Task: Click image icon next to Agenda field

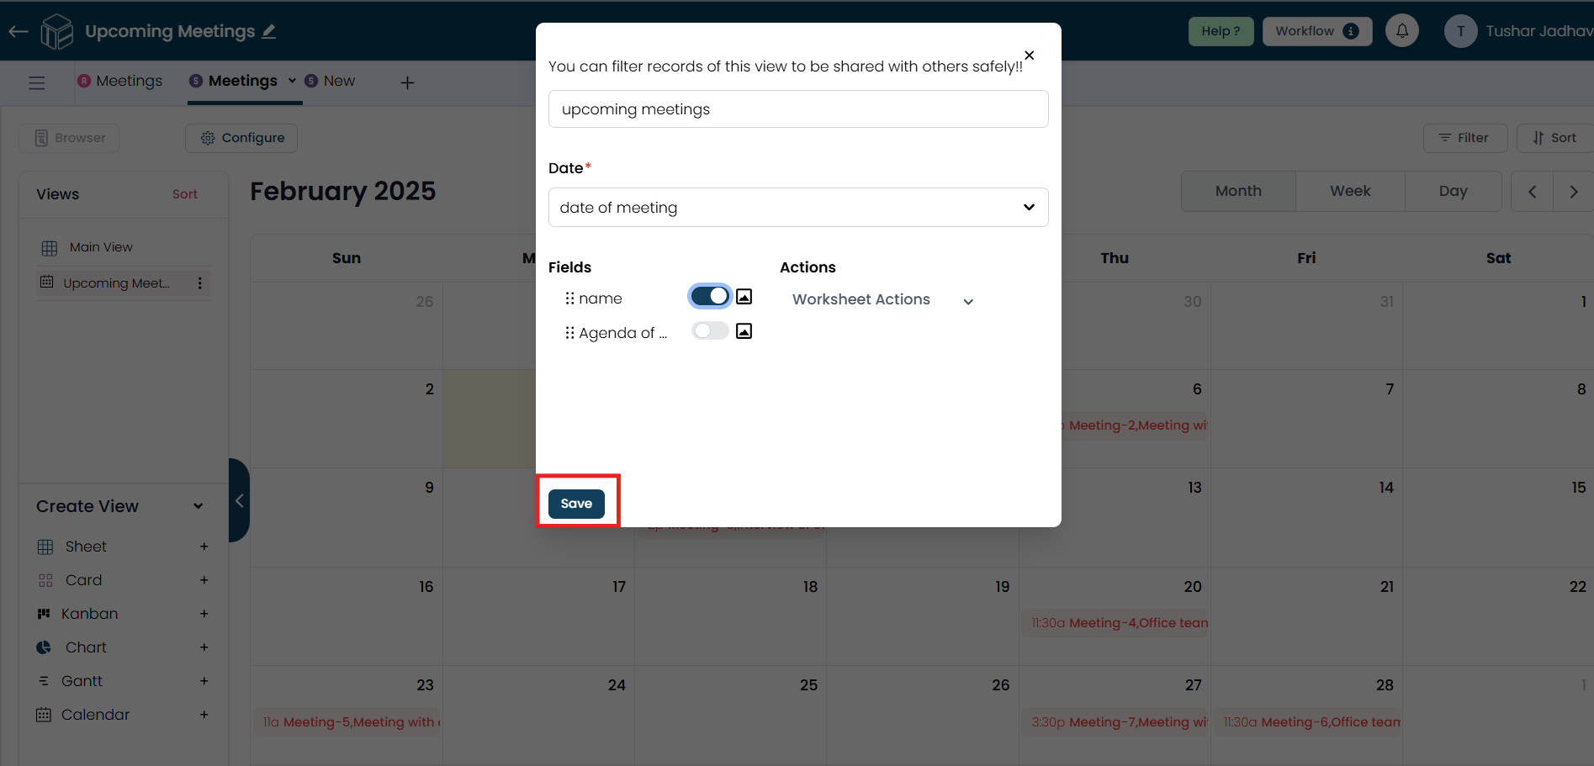Action: pyautogui.click(x=744, y=331)
